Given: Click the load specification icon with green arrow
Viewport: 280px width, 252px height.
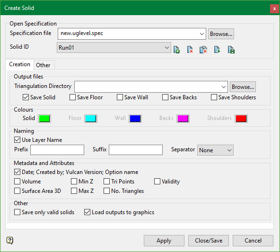Looking at the screenshot, I should (217, 50).
